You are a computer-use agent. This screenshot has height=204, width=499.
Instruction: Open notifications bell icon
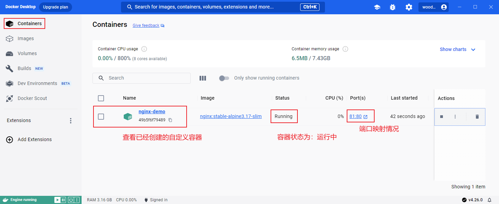click(490, 200)
